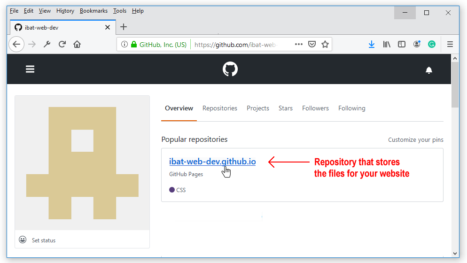Show site information icon in address bar
Image resolution: width=467 pixels, height=263 pixels.
125,44
